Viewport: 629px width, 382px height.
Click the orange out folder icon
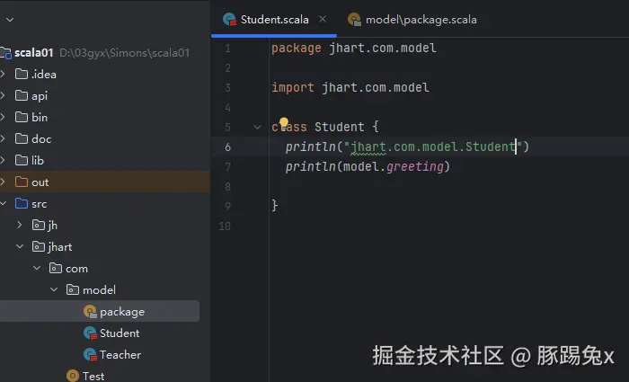[x=22, y=182]
